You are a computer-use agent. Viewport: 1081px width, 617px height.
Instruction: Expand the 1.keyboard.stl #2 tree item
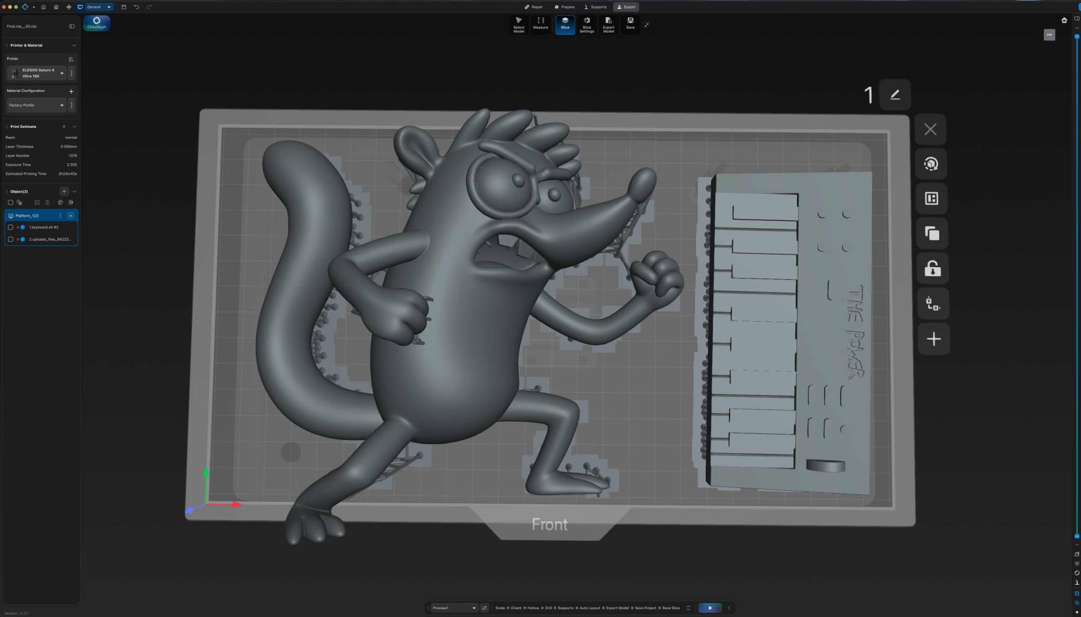[x=17, y=227]
